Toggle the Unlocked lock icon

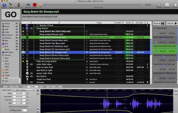coord(159,5)
